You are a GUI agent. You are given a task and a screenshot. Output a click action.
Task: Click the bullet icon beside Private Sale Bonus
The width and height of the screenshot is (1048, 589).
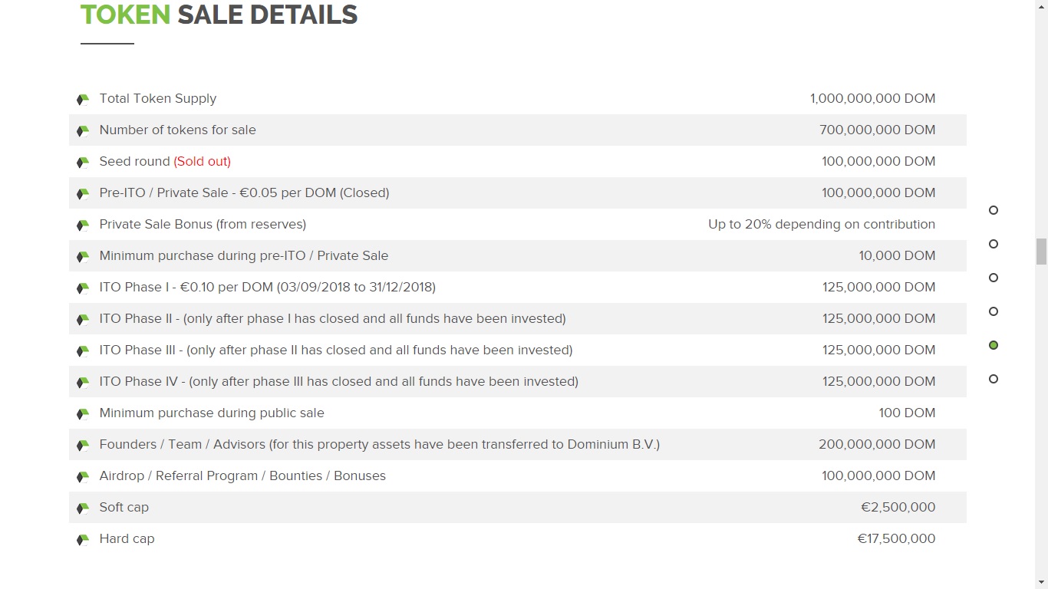(83, 225)
